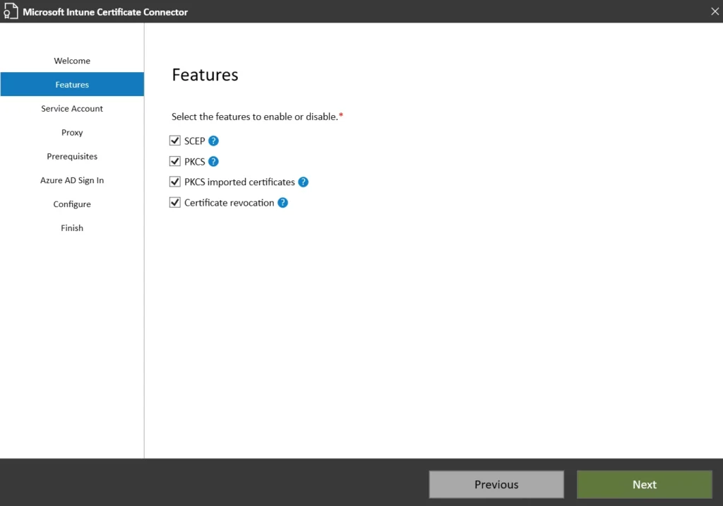Switch to the Proxy step
This screenshot has height=506, width=723.
pyautogui.click(x=72, y=133)
